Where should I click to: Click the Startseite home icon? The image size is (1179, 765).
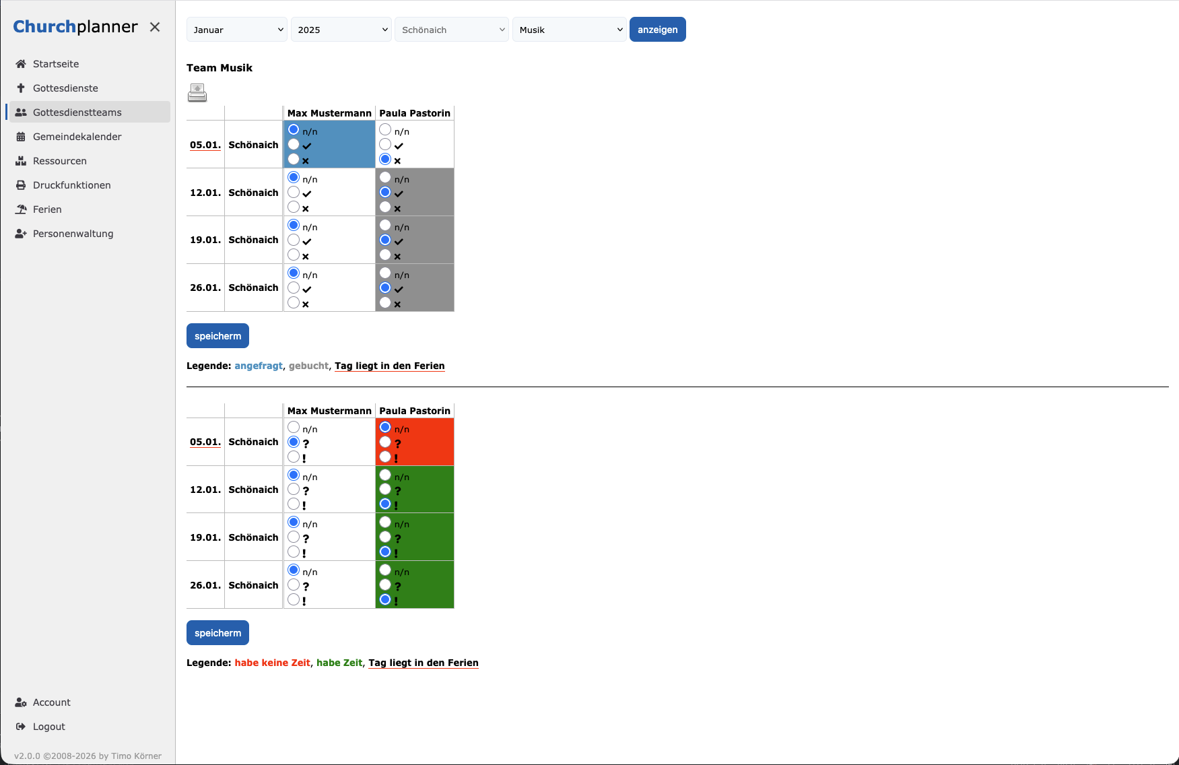pos(21,64)
